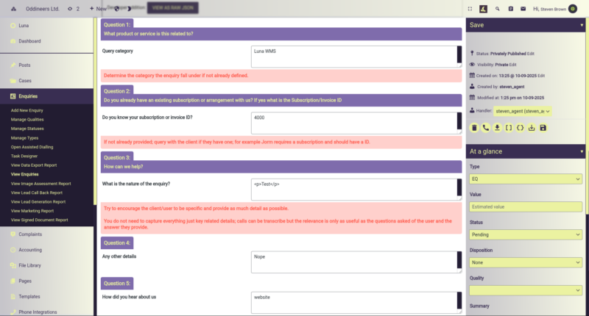Toggle fullscreen with the expand icon
The width and height of the screenshot is (589, 316).
pyautogui.click(x=470, y=9)
